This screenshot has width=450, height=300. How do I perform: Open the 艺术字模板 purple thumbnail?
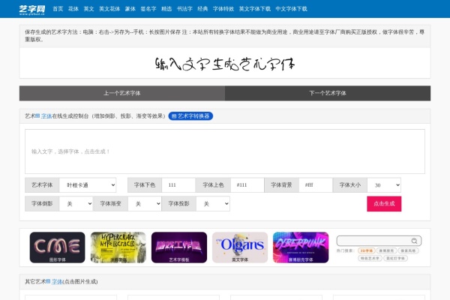pos(179,247)
